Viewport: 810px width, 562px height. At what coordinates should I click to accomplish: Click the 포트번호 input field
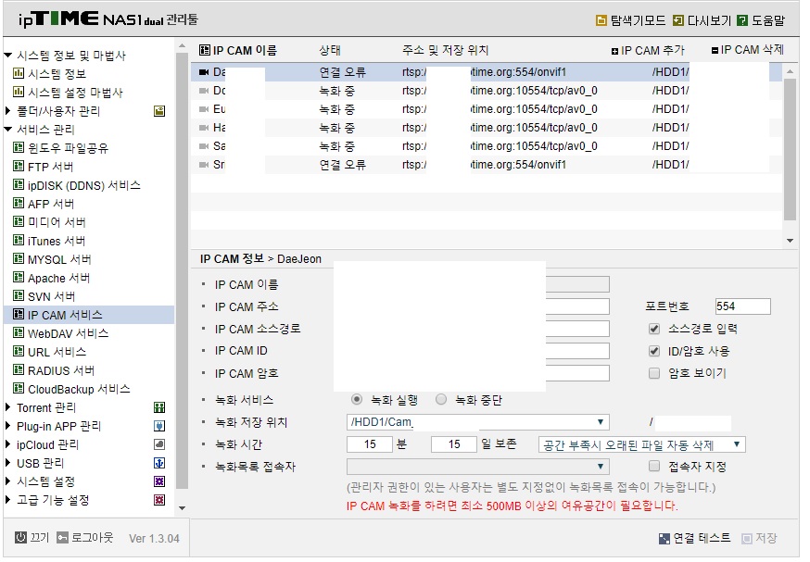click(x=743, y=306)
